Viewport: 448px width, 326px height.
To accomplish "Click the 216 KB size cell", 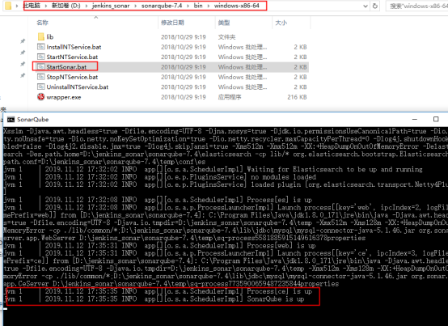I will click(297, 97).
